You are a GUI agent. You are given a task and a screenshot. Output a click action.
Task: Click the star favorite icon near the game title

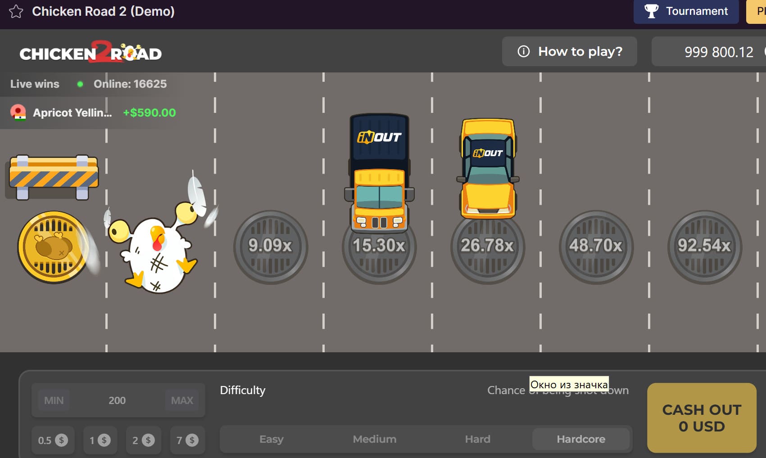(17, 12)
